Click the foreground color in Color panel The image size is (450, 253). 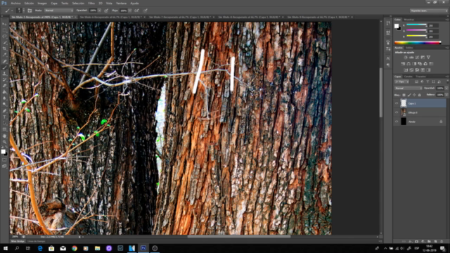(397, 26)
